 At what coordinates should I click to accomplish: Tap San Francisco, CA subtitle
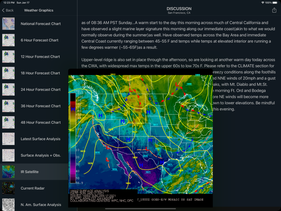(179, 13)
